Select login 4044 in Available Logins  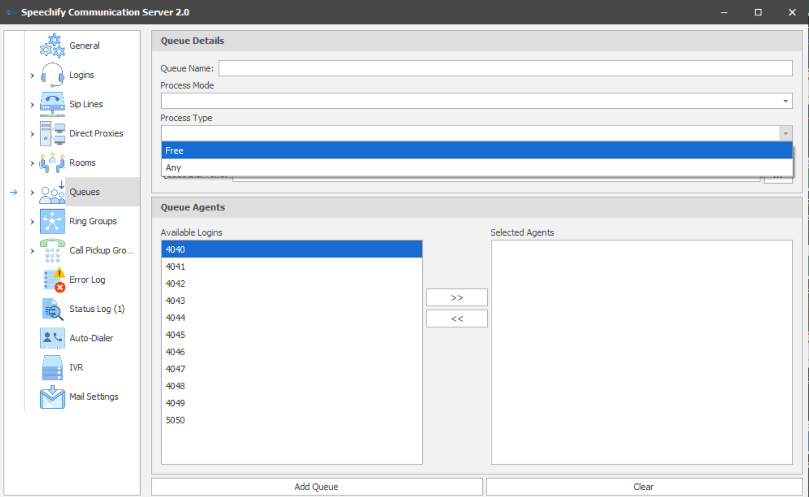[x=291, y=317]
